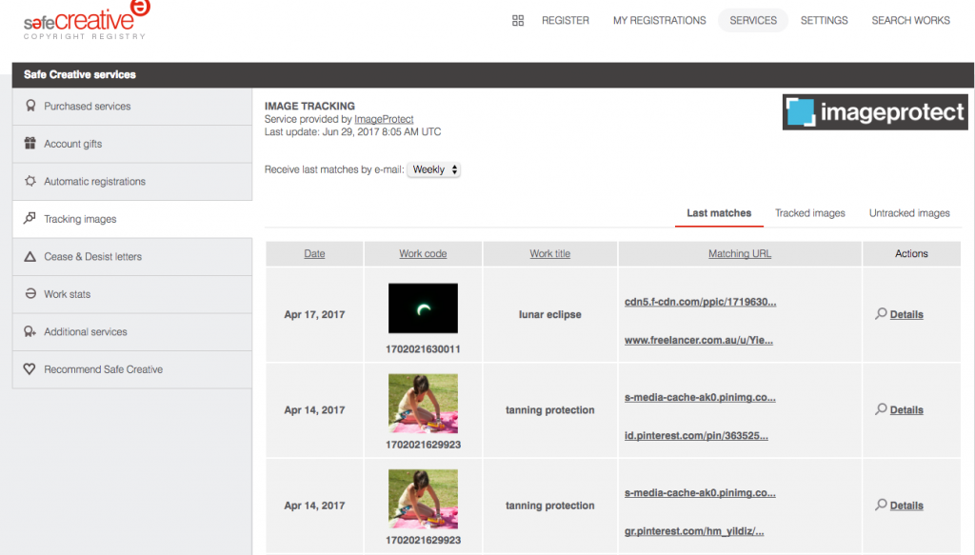Click the Safe Creative logo
The image size is (975, 555).
(86, 20)
